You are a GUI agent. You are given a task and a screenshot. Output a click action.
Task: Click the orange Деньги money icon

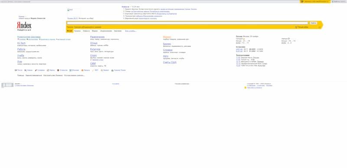tap(82, 70)
